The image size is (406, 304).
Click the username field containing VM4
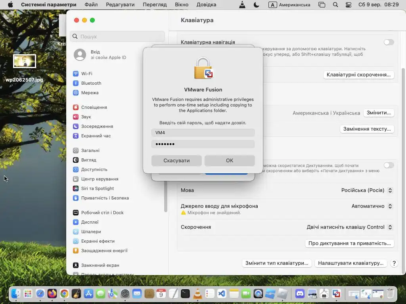click(x=203, y=133)
